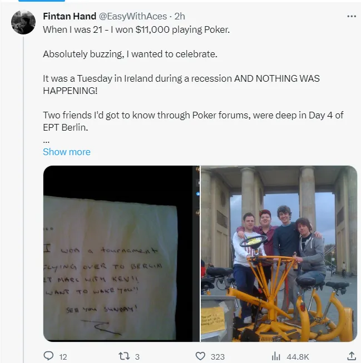Screen dimensions: 361x363
Task: Click the share upload arrow icon
Action: pyautogui.click(x=352, y=356)
